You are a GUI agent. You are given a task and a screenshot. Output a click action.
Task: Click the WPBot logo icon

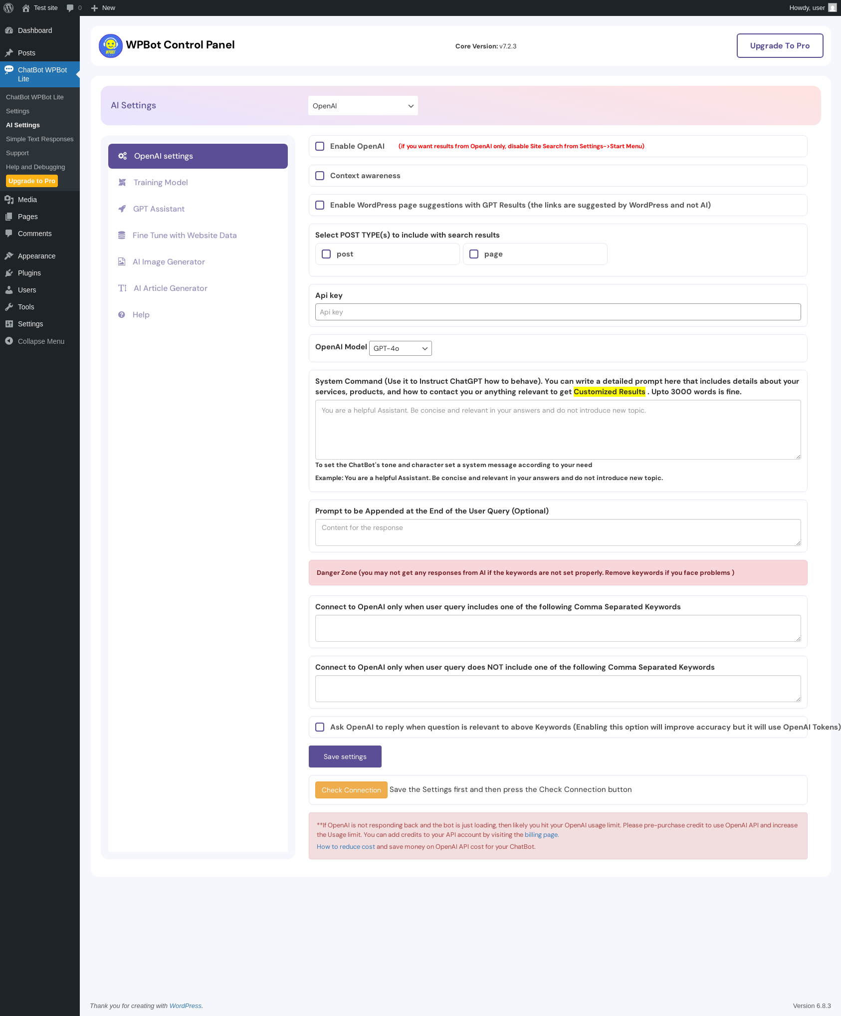click(x=111, y=46)
